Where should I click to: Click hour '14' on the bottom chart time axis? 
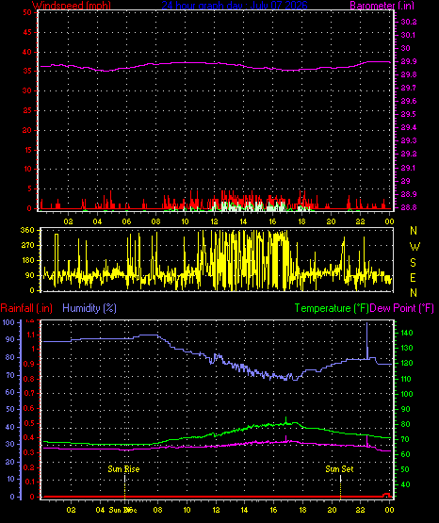244,510
